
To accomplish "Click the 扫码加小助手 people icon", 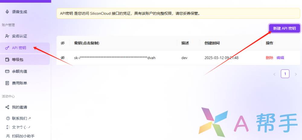I will click(x=8, y=136).
